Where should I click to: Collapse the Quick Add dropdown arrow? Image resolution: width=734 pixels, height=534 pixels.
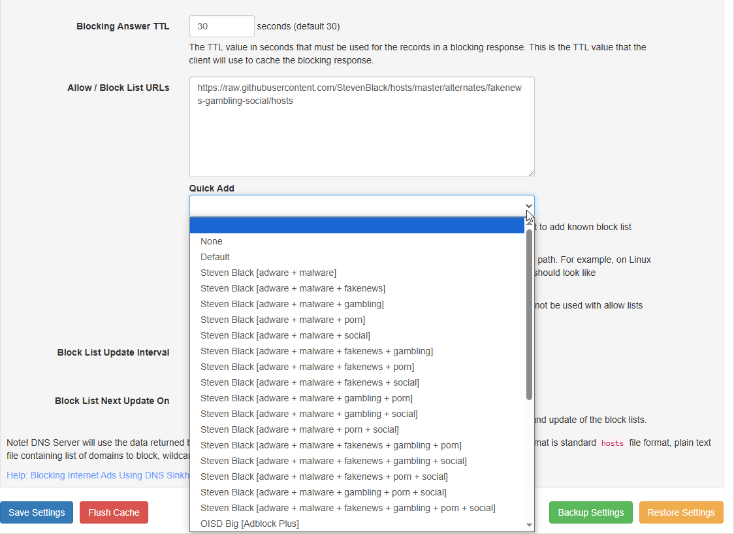click(528, 206)
